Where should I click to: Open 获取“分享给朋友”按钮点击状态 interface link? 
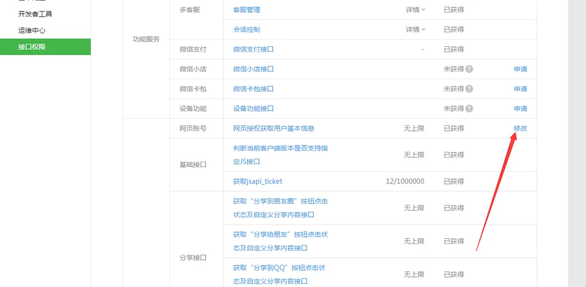click(x=280, y=241)
